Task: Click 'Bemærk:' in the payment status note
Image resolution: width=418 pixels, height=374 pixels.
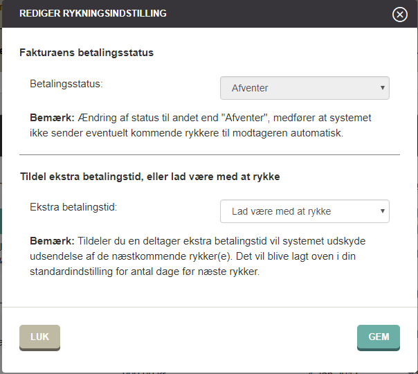Action: pos(53,118)
